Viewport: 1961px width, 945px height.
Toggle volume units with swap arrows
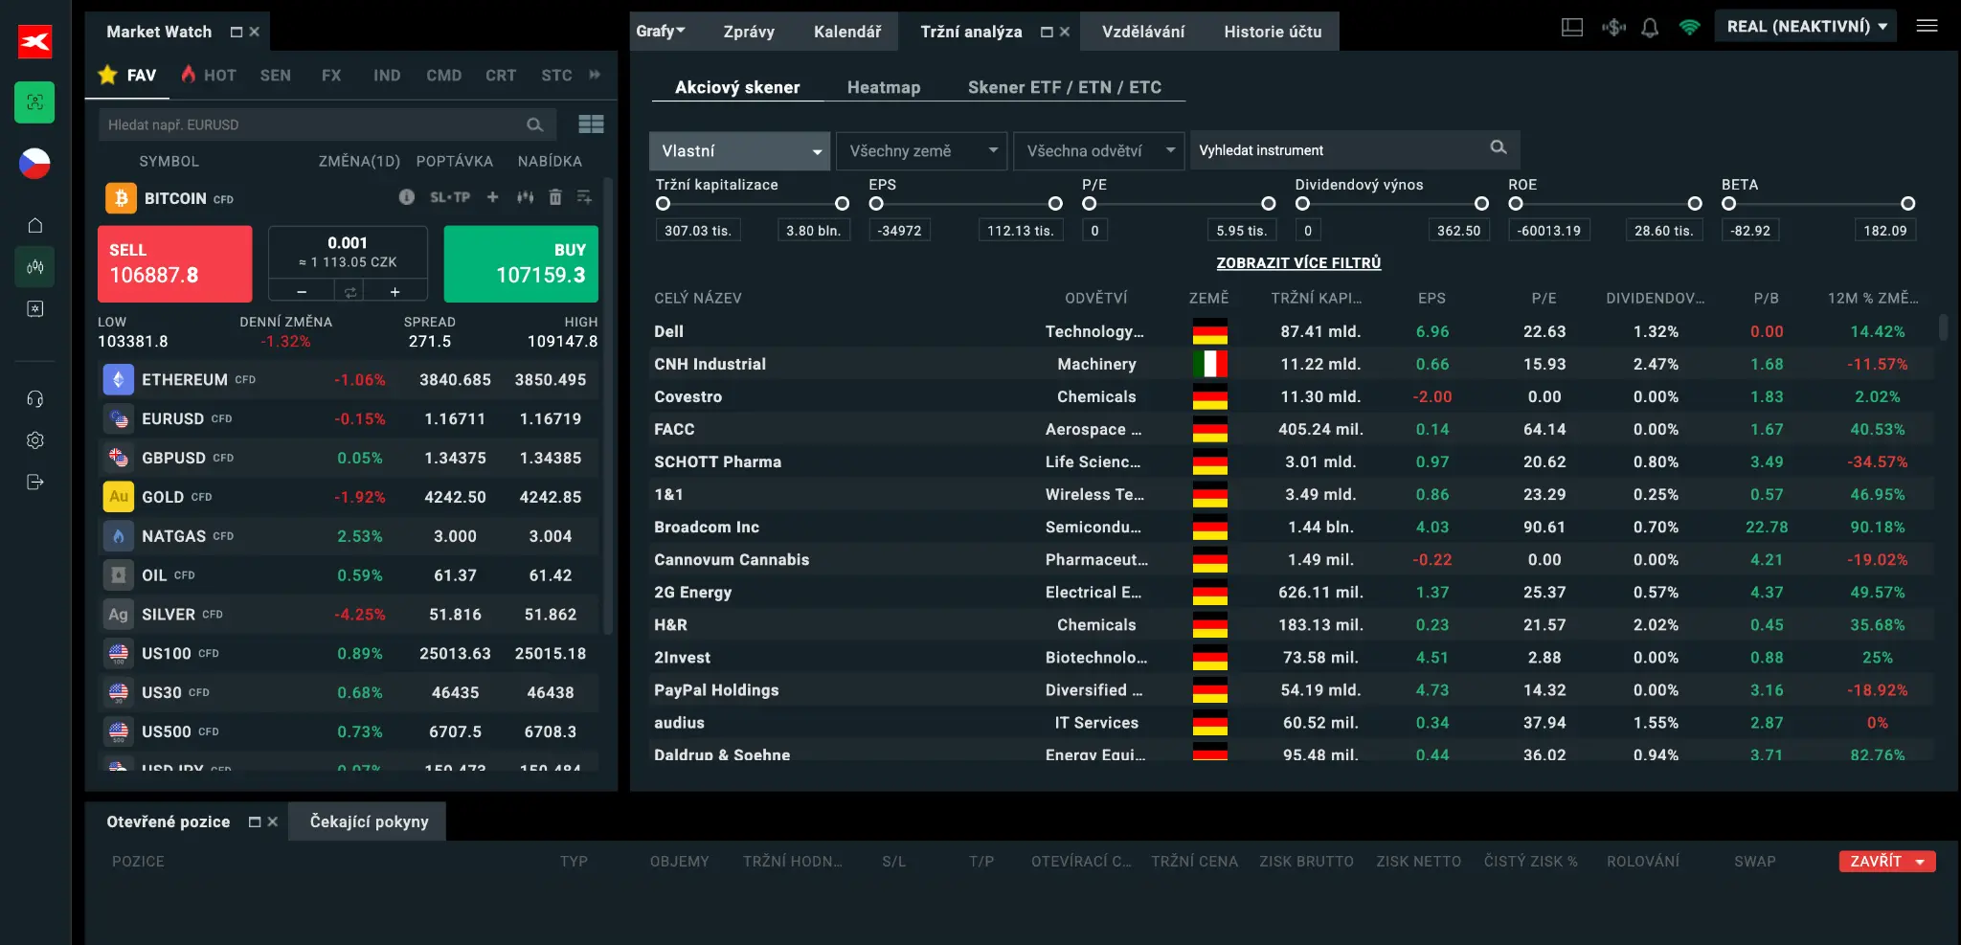[349, 292]
